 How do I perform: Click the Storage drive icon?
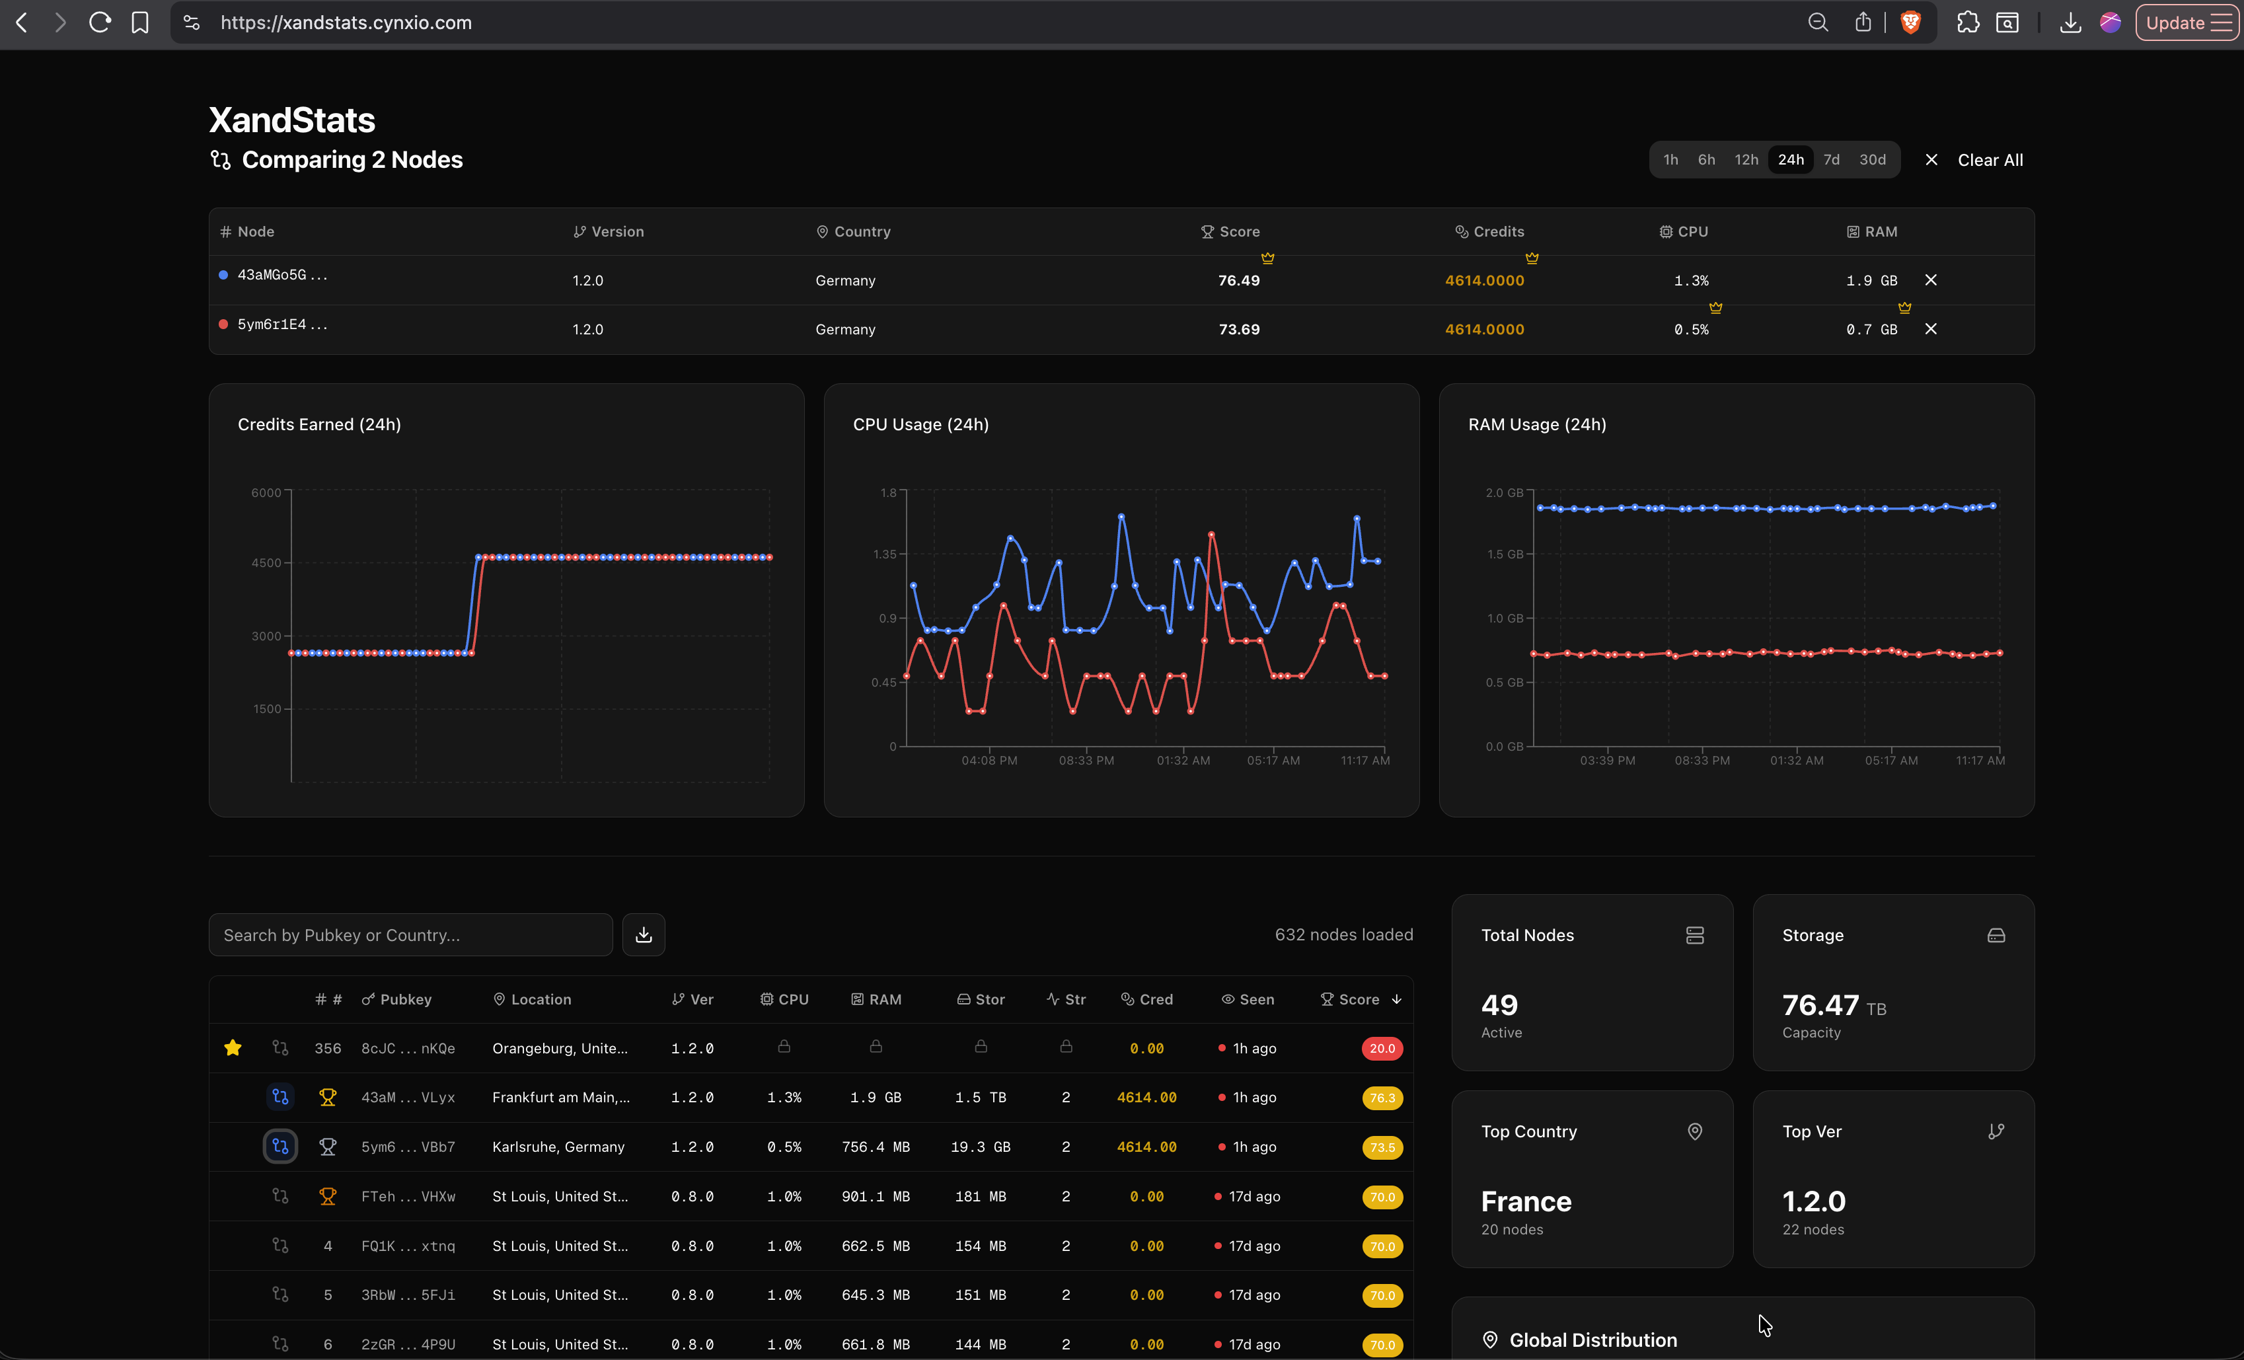(x=1996, y=934)
